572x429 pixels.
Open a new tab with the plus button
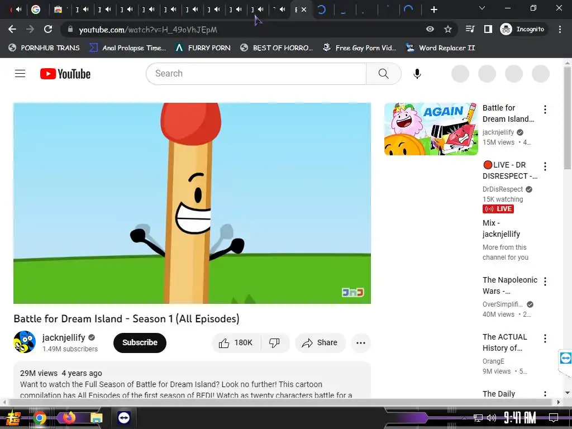433,9
